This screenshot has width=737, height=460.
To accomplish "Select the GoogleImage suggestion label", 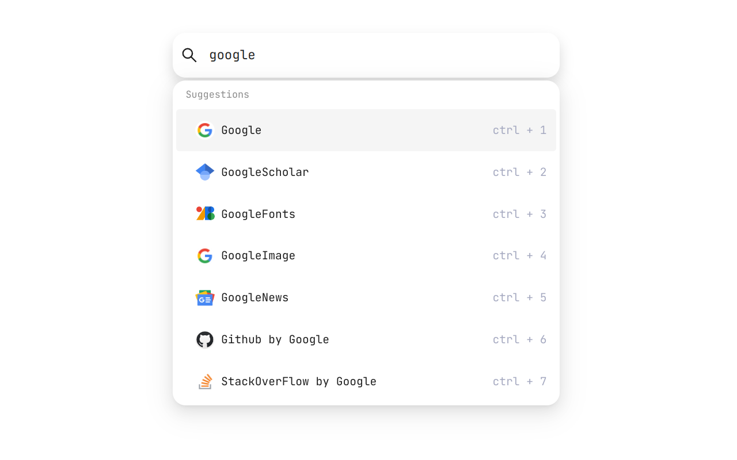I will click(x=258, y=256).
